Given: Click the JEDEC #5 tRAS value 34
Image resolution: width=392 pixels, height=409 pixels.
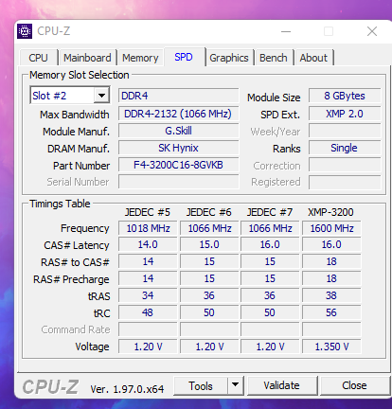Looking at the screenshot, I should 148,295.
